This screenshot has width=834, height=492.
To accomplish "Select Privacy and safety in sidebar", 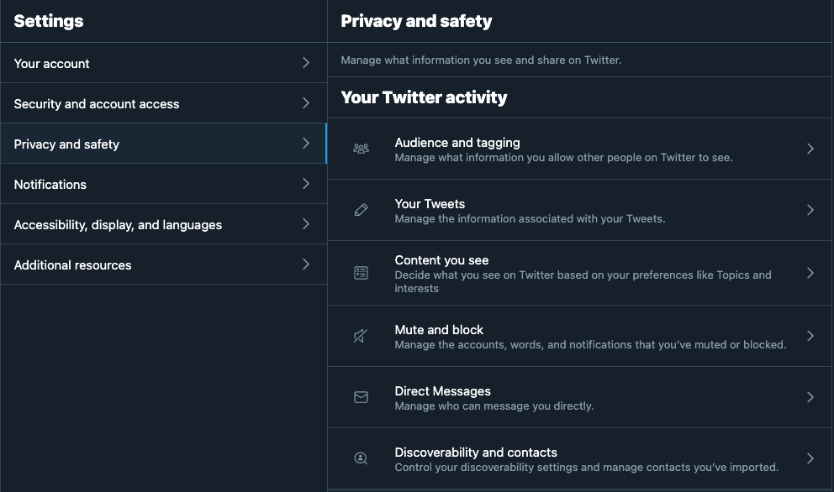I will (x=67, y=144).
